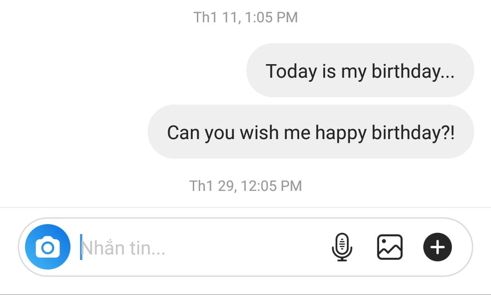Click the Th1 29, 12:05 PM timestamp

tap(245, 186)
